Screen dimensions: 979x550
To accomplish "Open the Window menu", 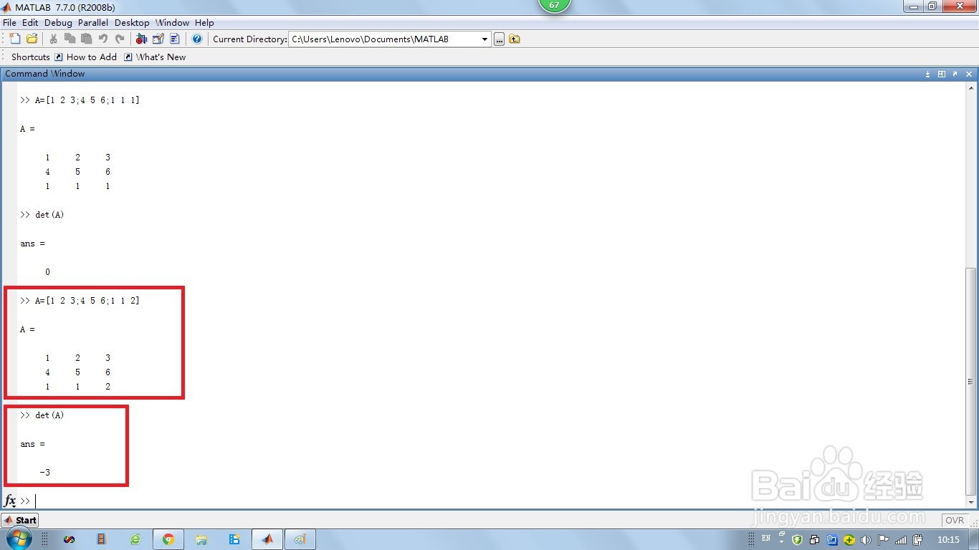I will [172, 22].
